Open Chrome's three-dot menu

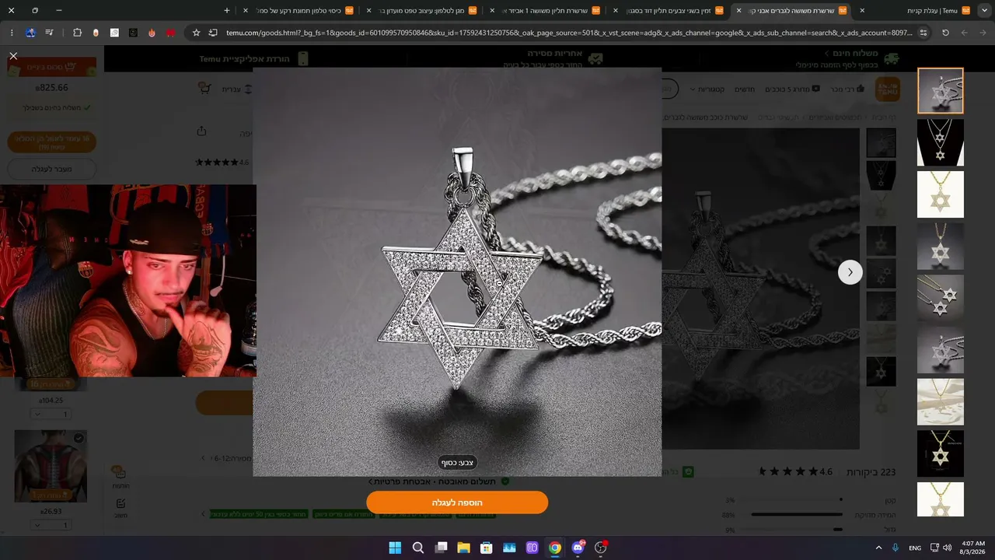[12, 33]
